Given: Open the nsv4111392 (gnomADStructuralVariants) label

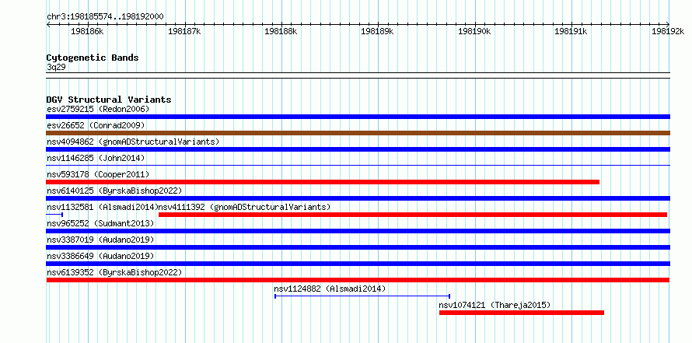Looking at the screenshot, I should coord(244,207).
